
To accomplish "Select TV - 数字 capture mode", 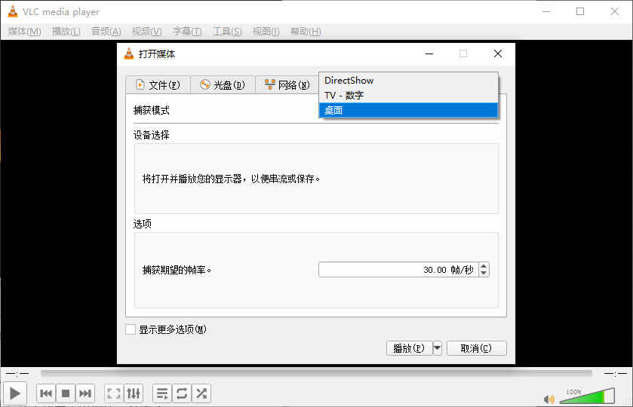I will tap(408, 95).
